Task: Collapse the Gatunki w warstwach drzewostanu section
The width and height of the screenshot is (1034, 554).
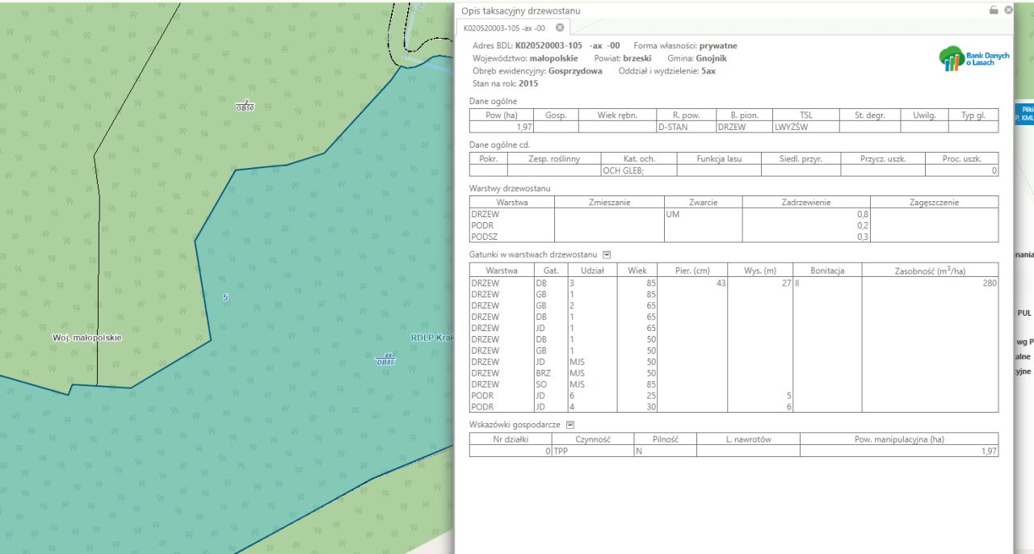Action: [607, 255]
